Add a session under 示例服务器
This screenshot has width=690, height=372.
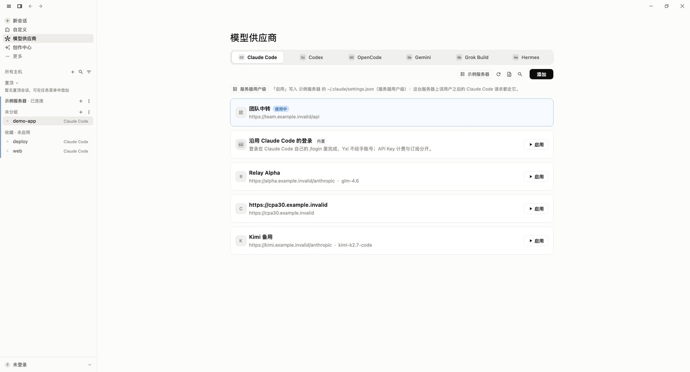click(x=81, y=101)
